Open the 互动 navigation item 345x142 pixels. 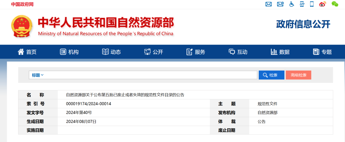[x=238, y=52]
